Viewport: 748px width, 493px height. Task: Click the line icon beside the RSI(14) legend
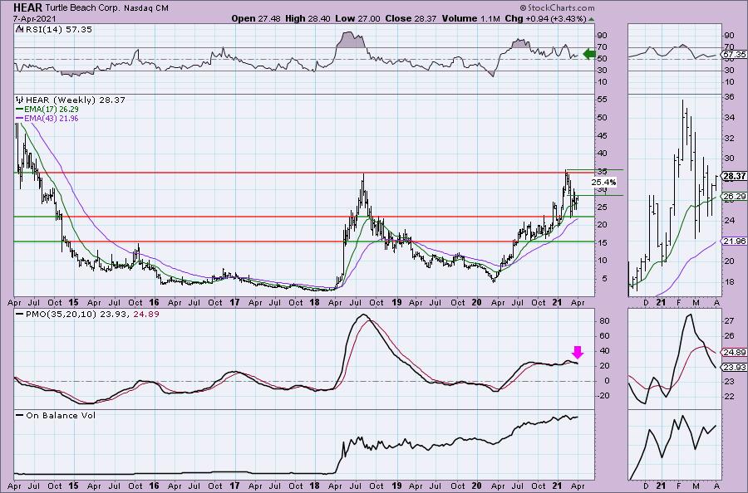(19, 29)
